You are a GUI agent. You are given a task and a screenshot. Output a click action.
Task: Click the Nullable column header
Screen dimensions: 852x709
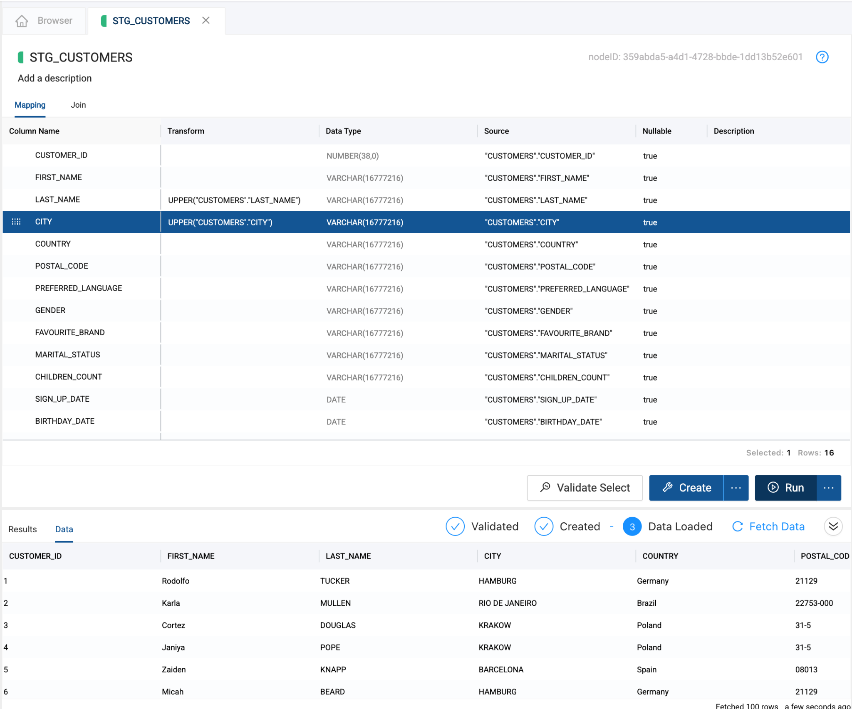click(x=656, y=131)
